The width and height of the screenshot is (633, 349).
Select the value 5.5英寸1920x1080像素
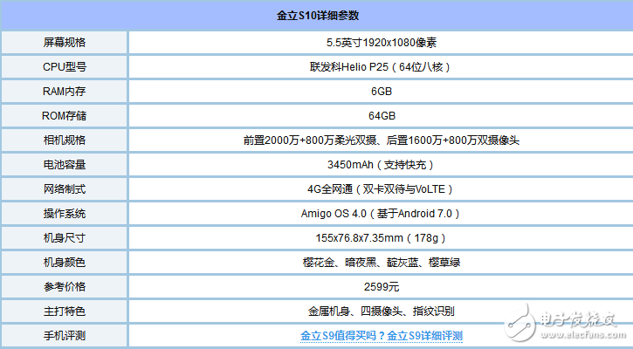tap(381, 43)
